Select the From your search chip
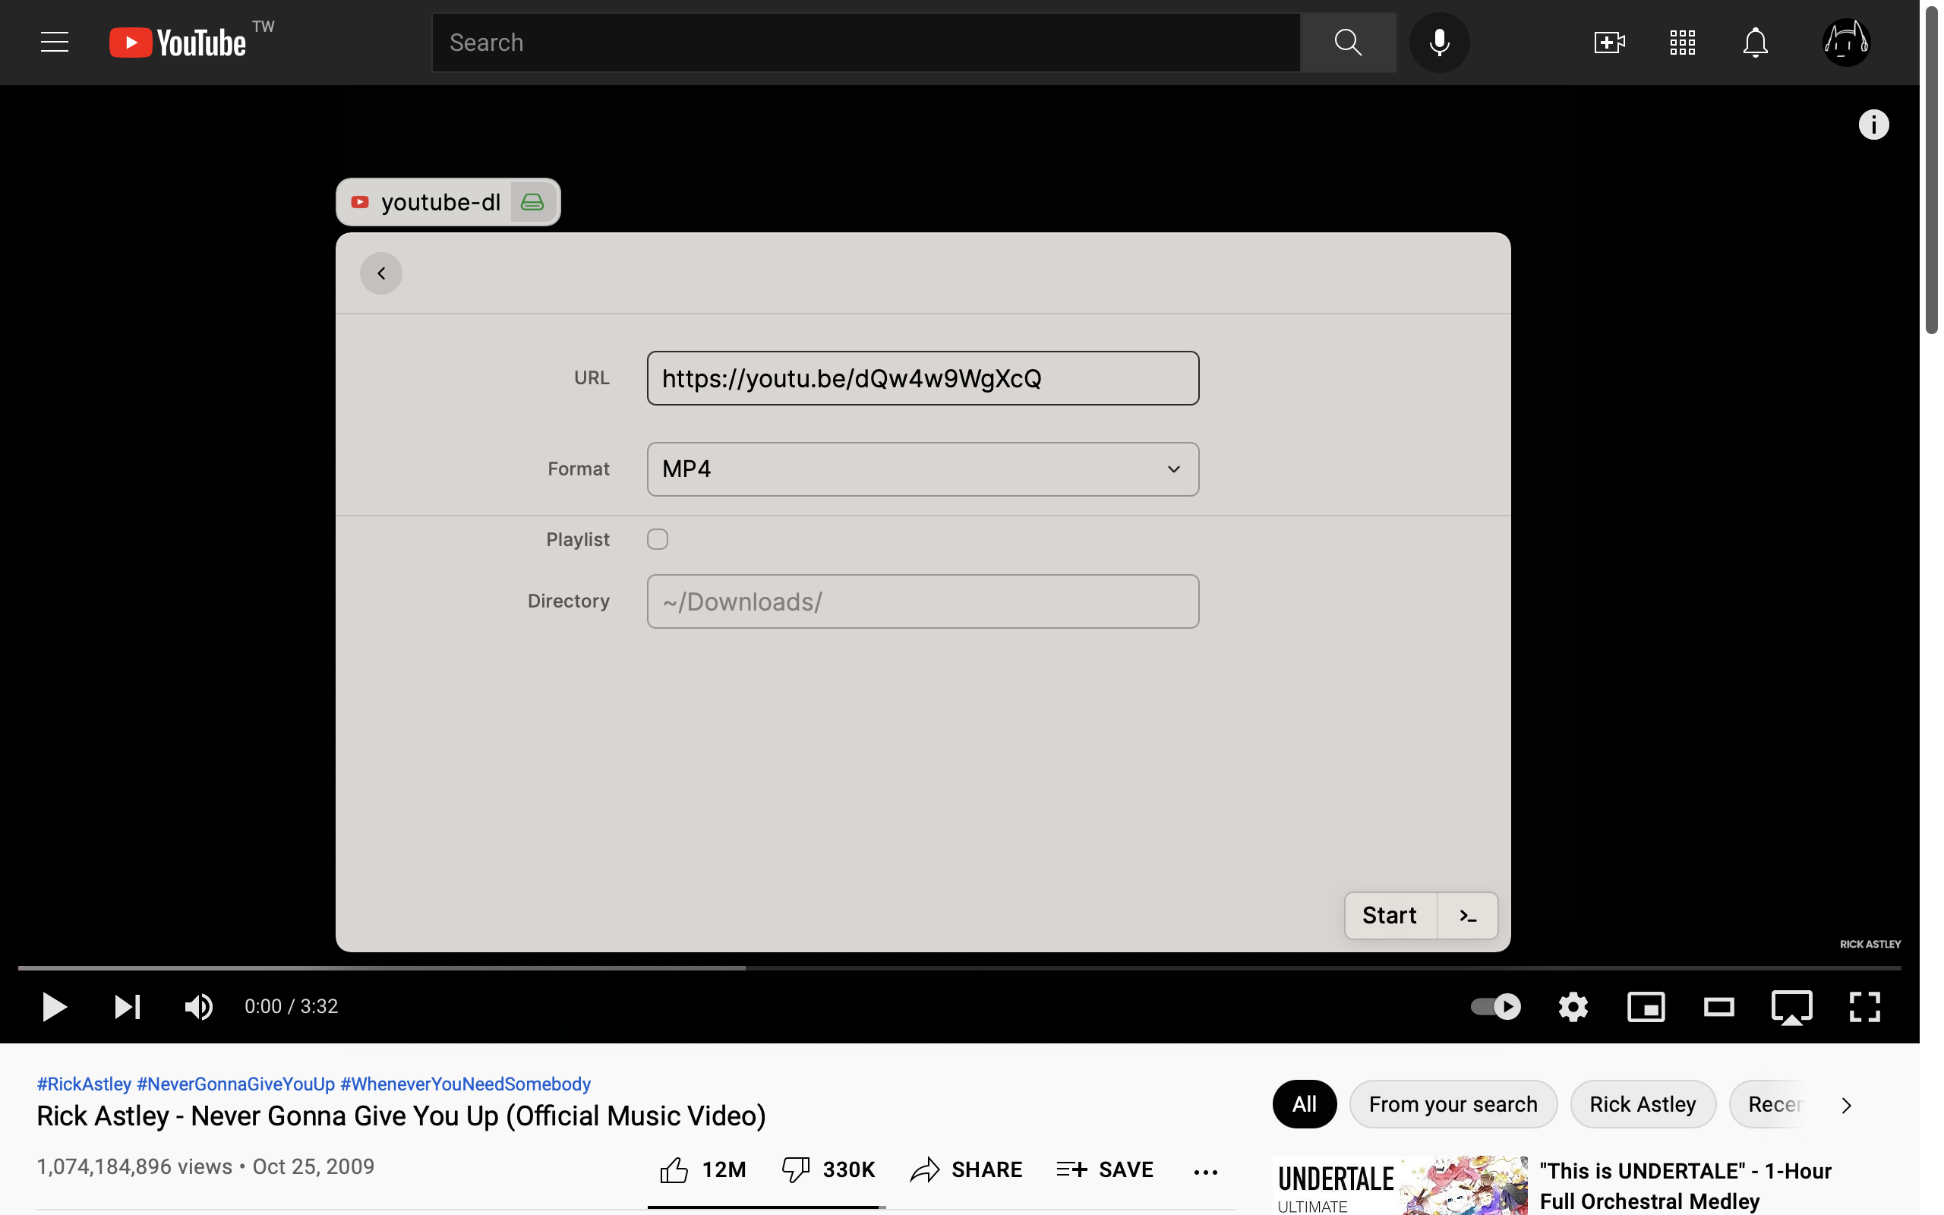1944x1215 pixels. click(x=1453, y=1104)
